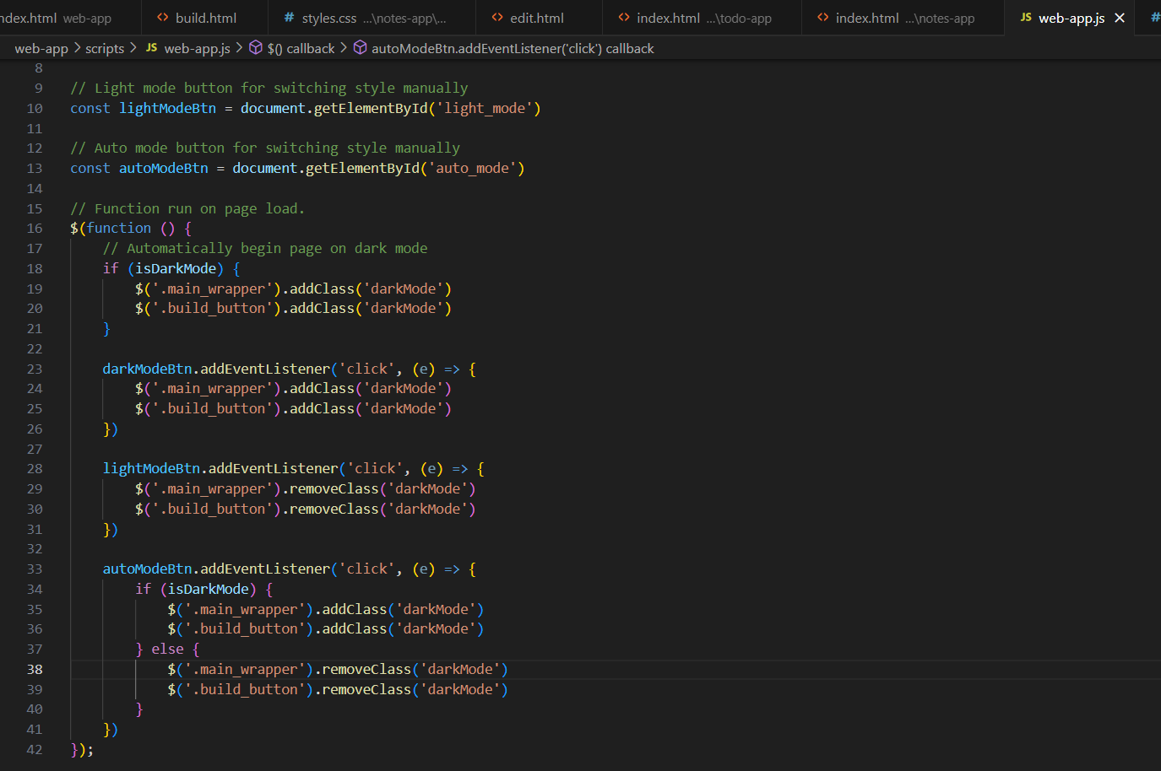Click the lightModeBtn variable on line 10
This screenshot has height=771, width=1161.
(168, 108)
